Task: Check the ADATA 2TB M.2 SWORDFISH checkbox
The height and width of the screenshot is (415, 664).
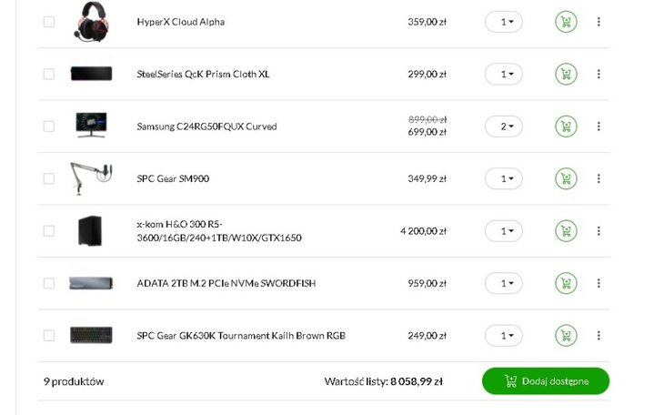Action: (49, 283)
